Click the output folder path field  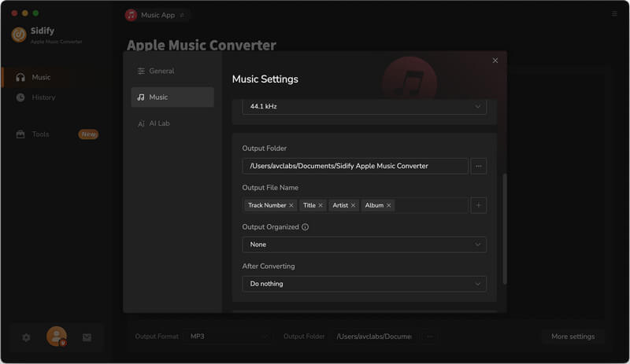[x=355, y=166]
